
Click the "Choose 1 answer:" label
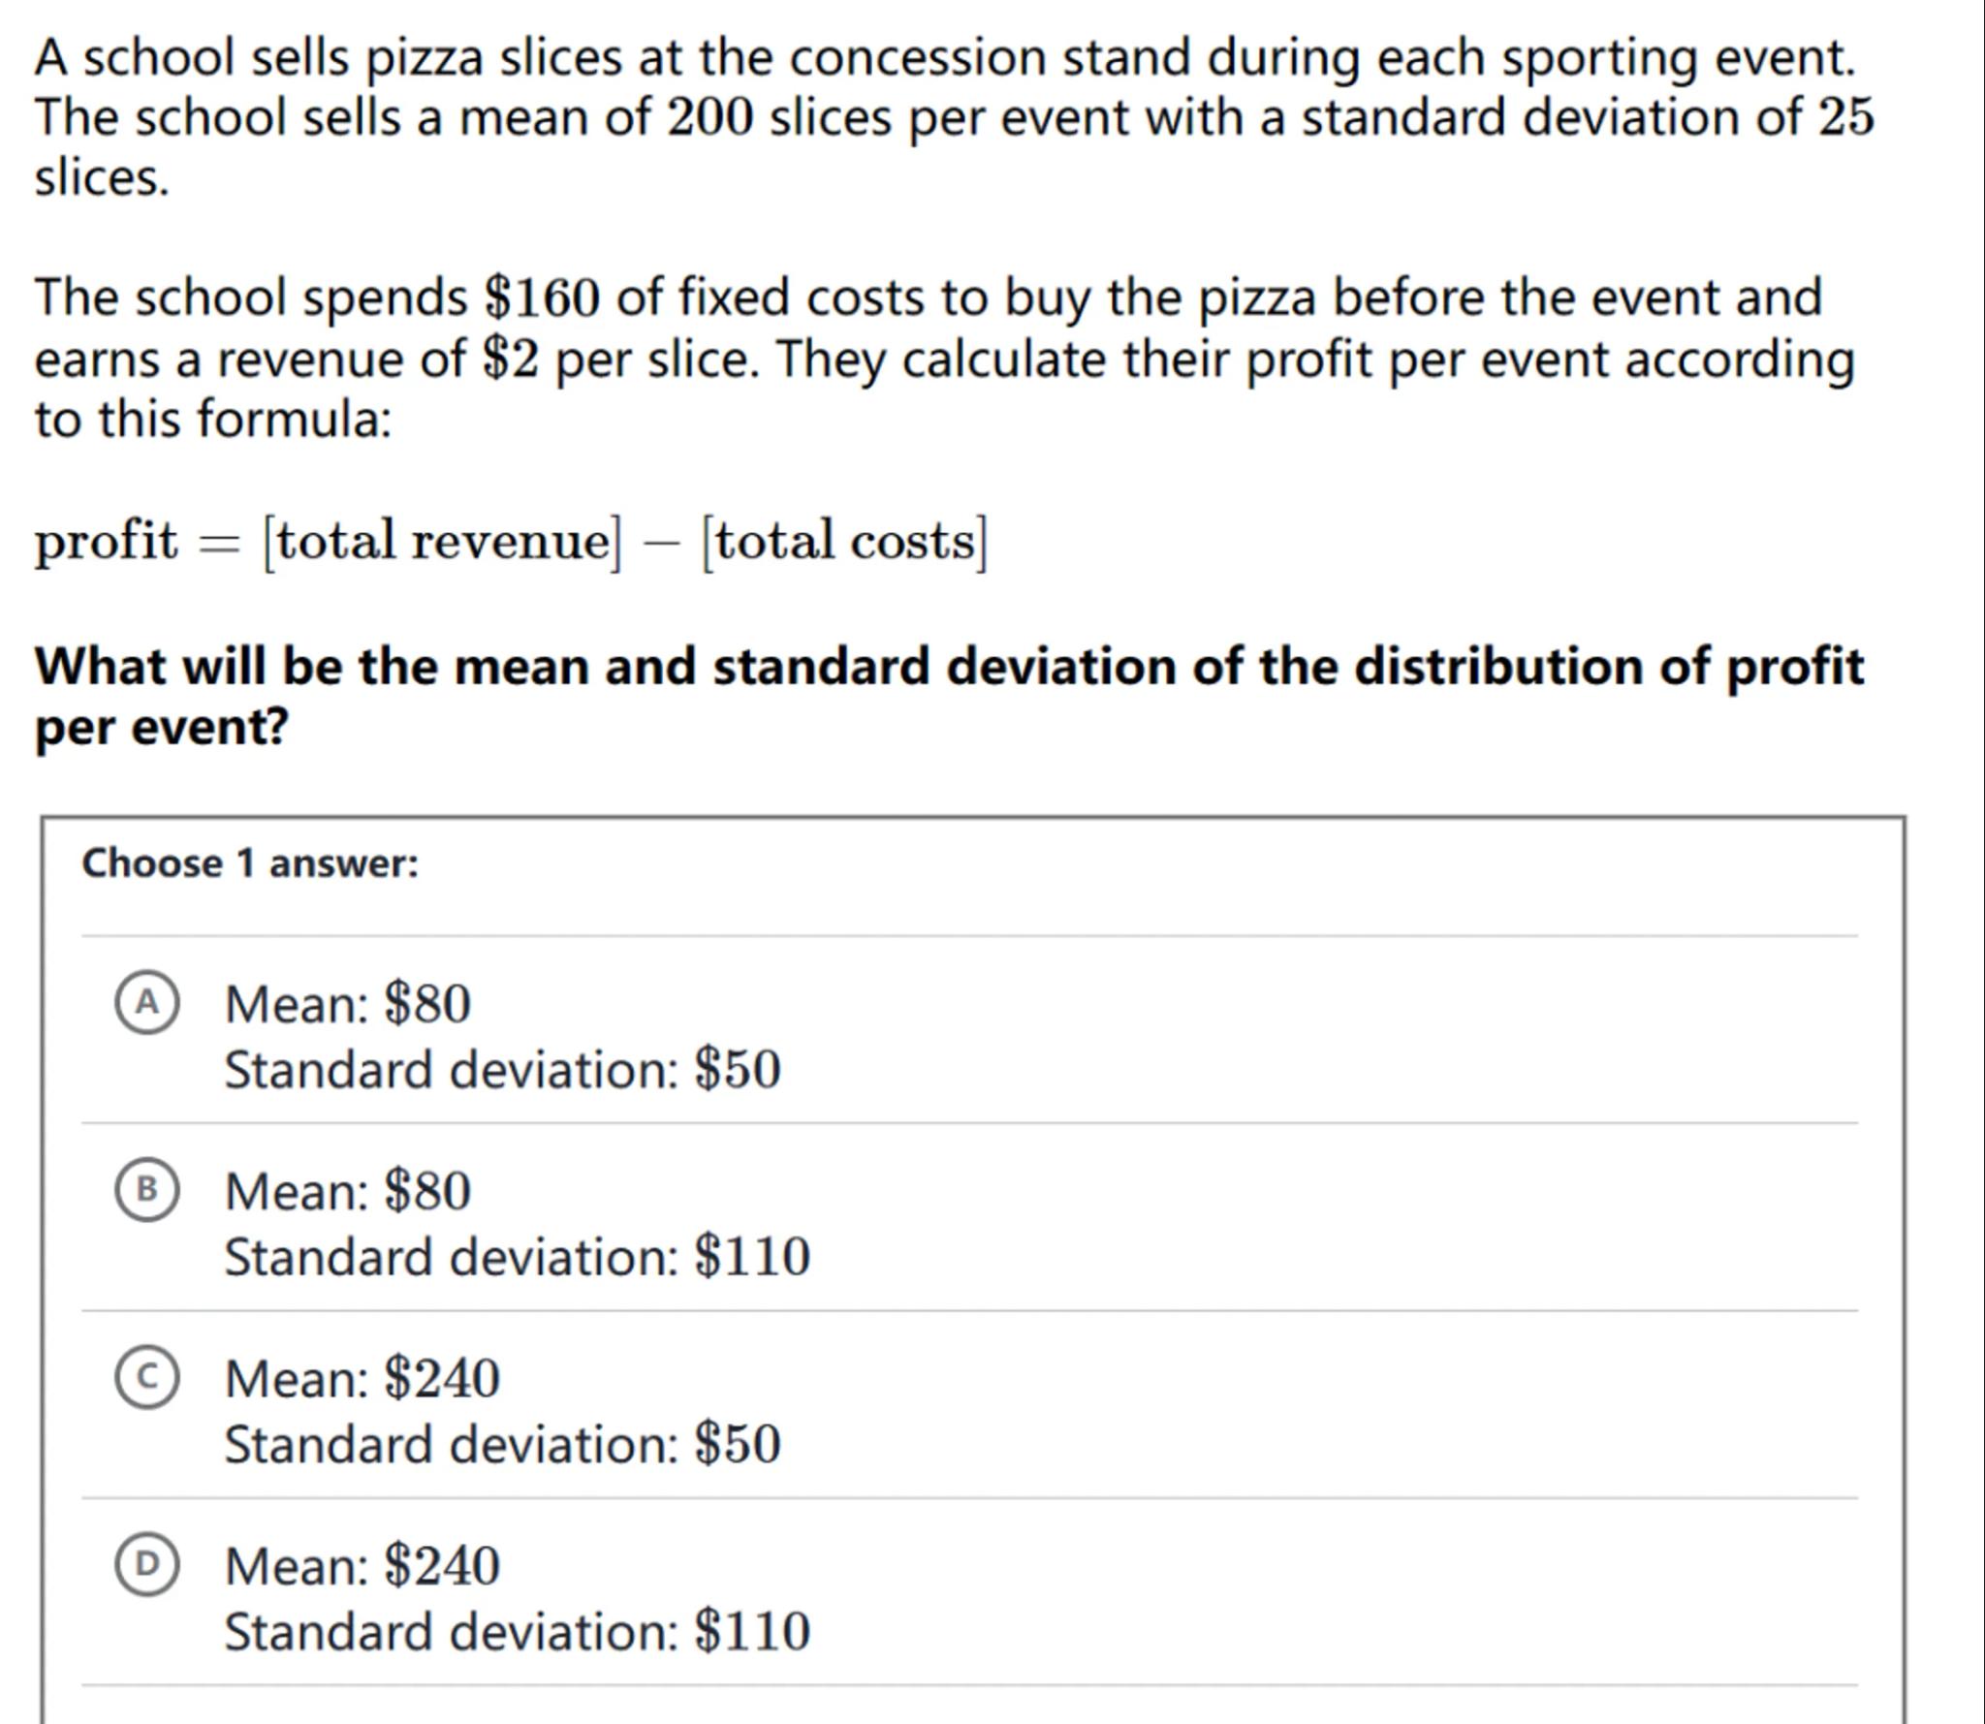[x=250, y=863]
